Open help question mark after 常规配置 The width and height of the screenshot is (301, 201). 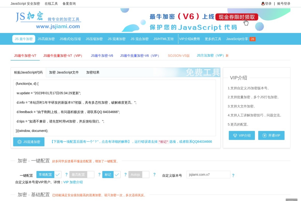tap(66, 174)
